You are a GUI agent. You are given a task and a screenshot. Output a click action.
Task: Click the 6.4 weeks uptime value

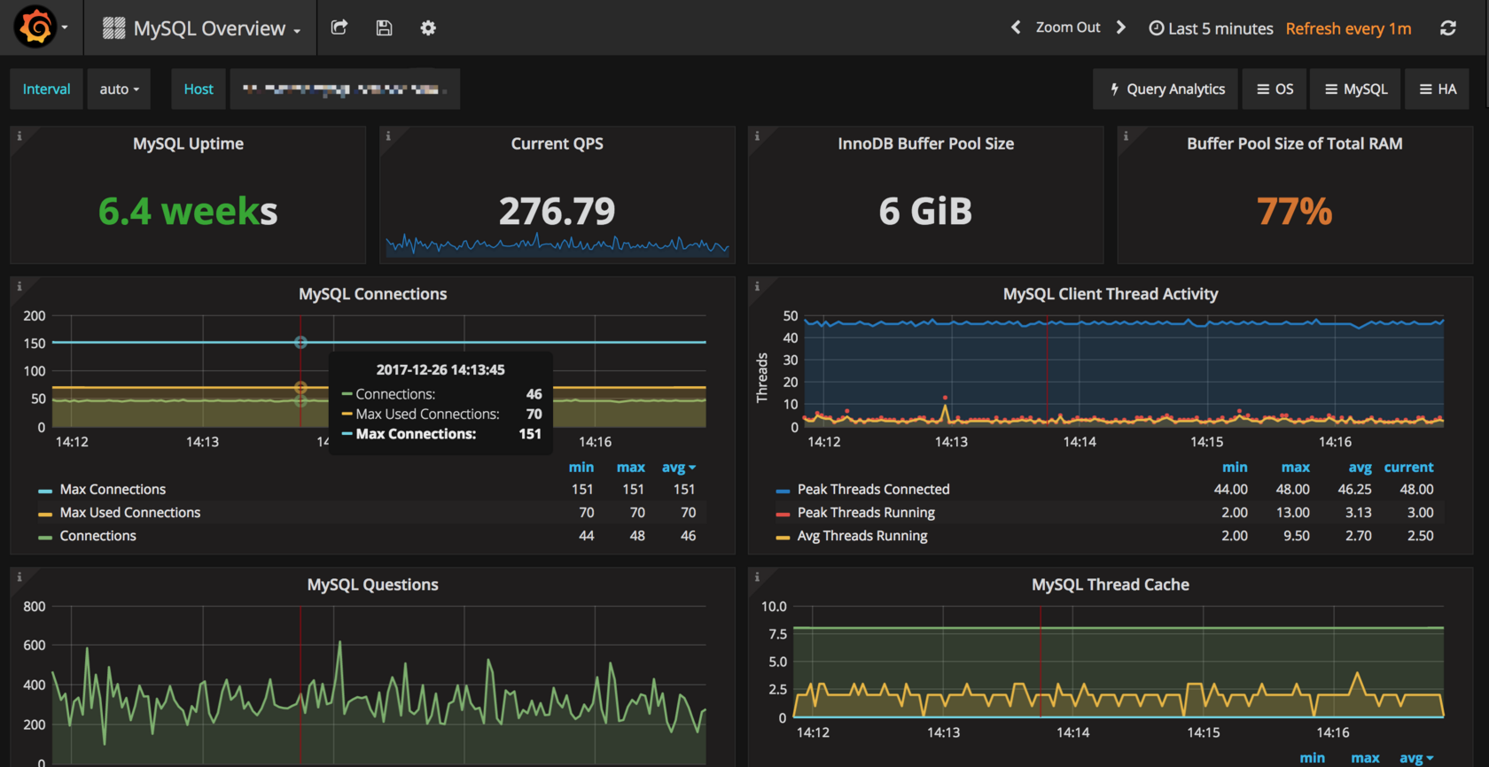(188, 211)
